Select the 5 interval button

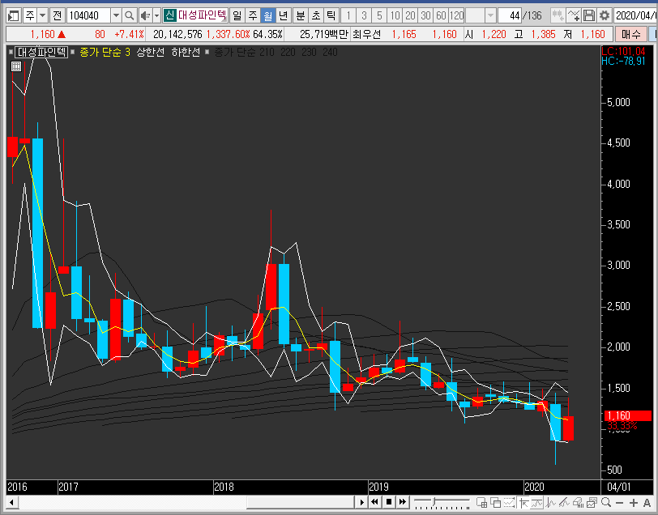[379, 16]
